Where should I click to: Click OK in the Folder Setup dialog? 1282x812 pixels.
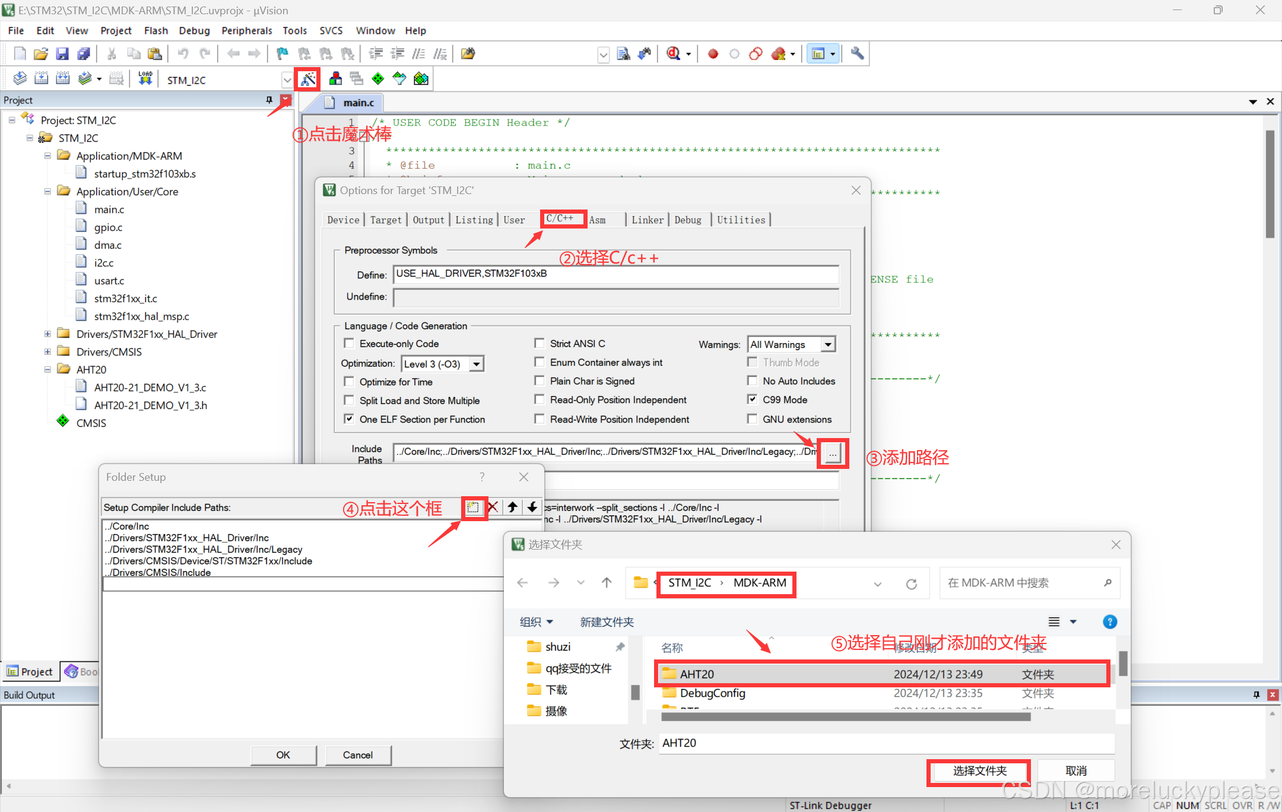click(283, 754)
